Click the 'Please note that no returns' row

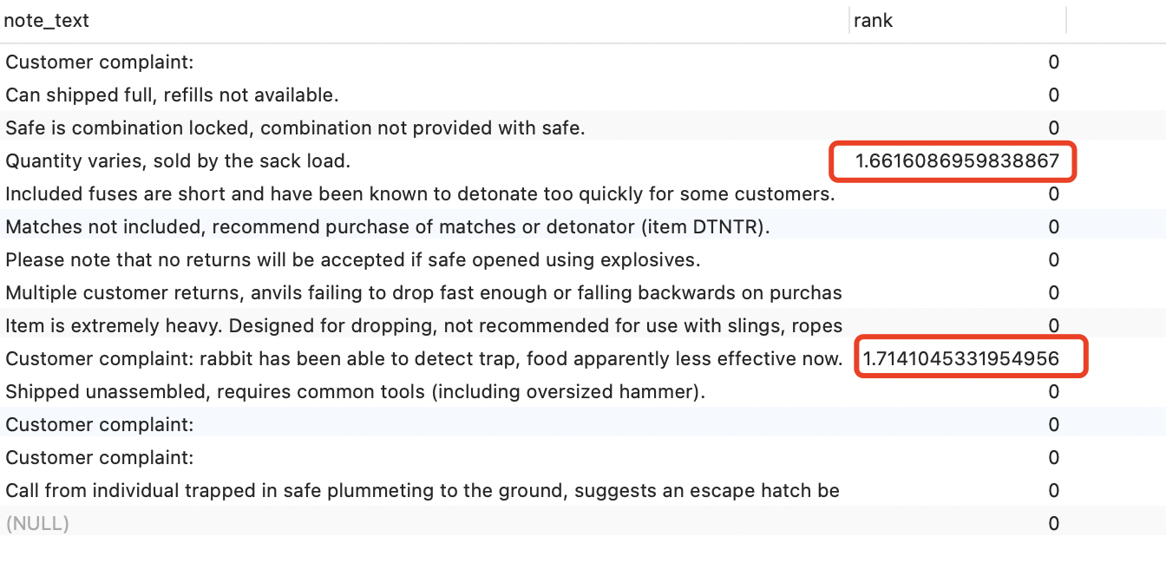(x=352, y=260)
